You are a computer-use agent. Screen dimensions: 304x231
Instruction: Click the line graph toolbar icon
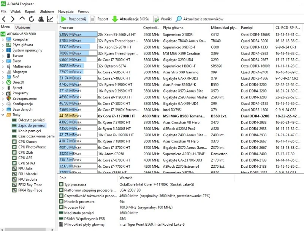click(x=50, y=19)
